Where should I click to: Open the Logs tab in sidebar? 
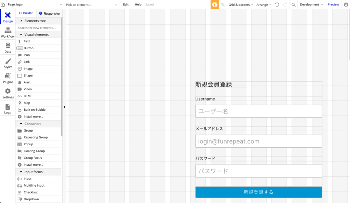click(x=8, y=109)
